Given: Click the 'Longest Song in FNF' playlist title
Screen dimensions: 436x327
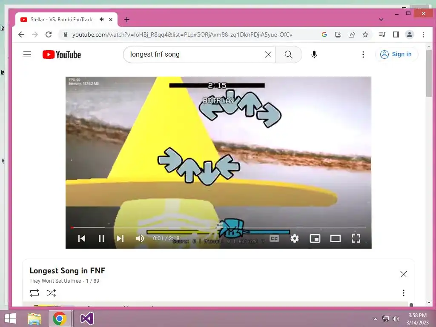Looking at the screenshot, I should click(67, 270).
